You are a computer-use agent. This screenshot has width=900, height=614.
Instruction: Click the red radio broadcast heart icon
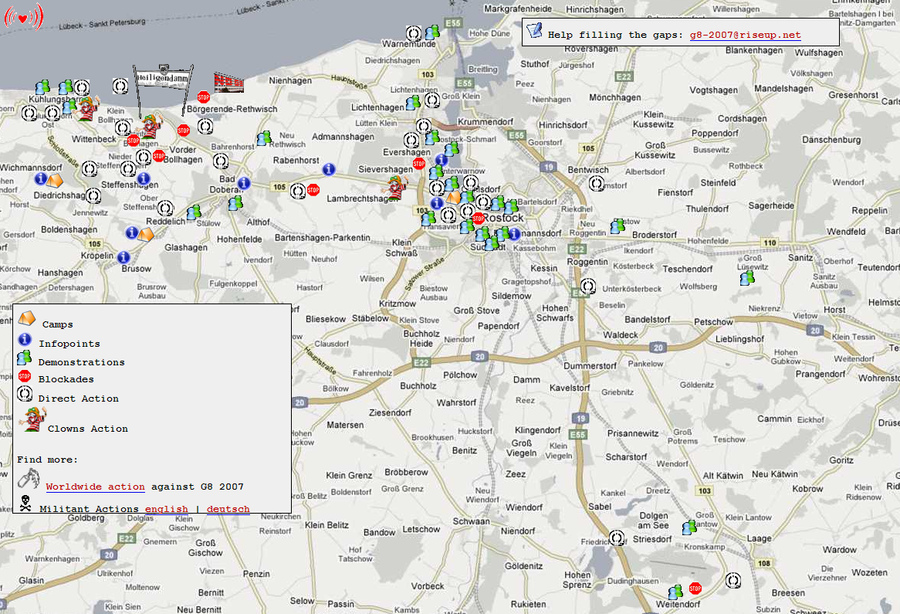point(24,17)
